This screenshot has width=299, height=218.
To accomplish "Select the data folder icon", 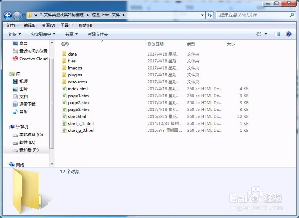I will click(x=64, y=54).
